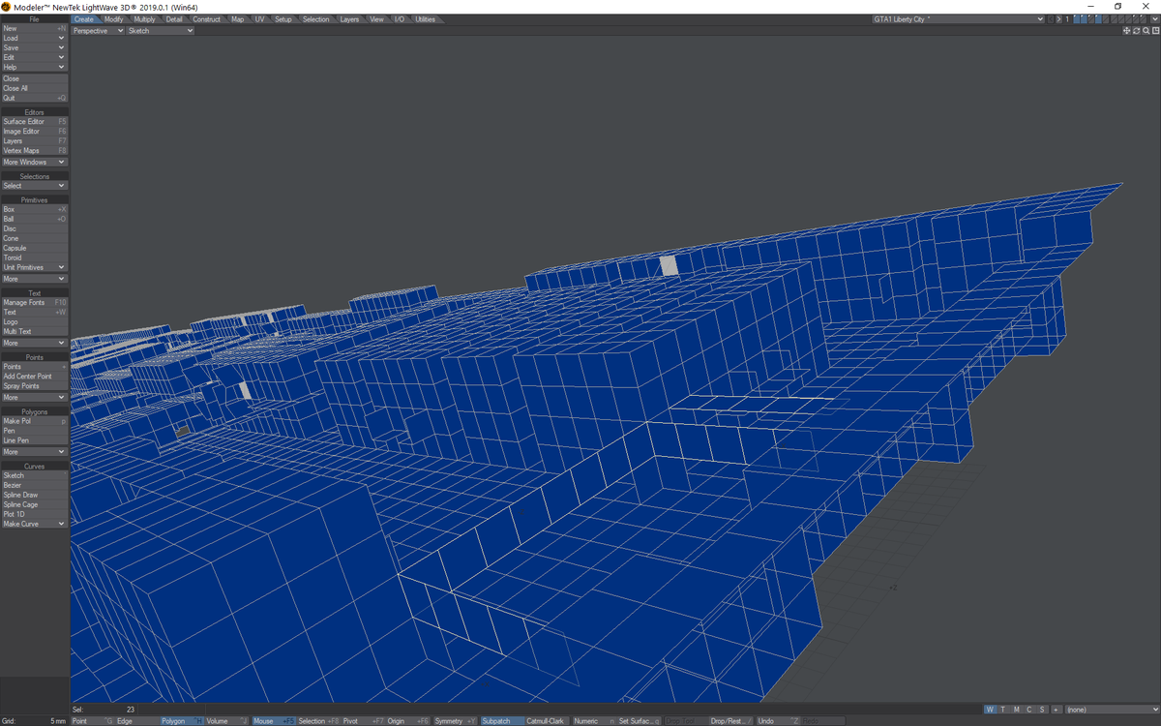Open the Surface Editor
The height and width of the screenshot is (726, 1161).
34,122
